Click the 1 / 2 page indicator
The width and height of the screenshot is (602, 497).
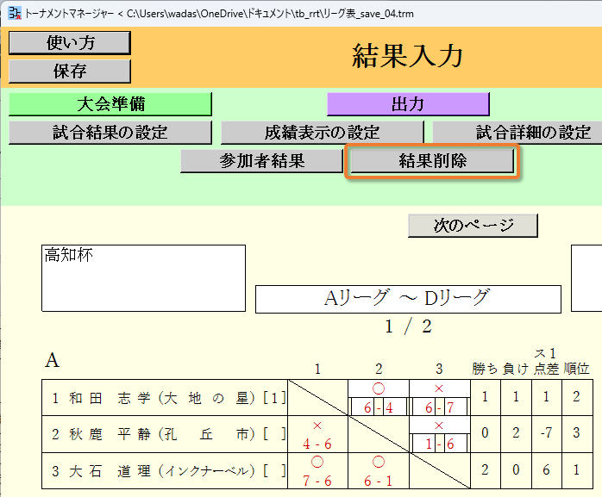[x=408, y=326]
